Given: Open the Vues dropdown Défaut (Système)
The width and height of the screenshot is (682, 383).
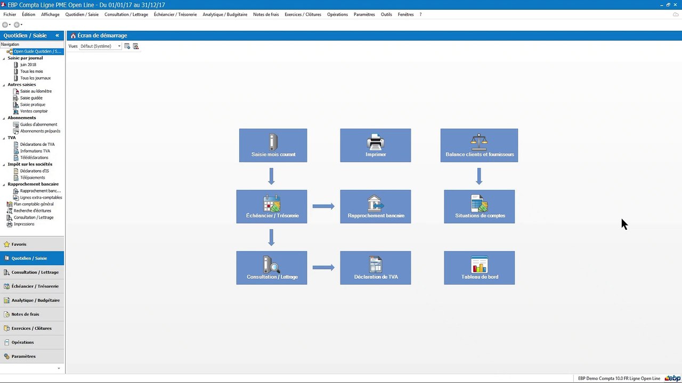Looking at the screenshot, I should tap(101, 46).
